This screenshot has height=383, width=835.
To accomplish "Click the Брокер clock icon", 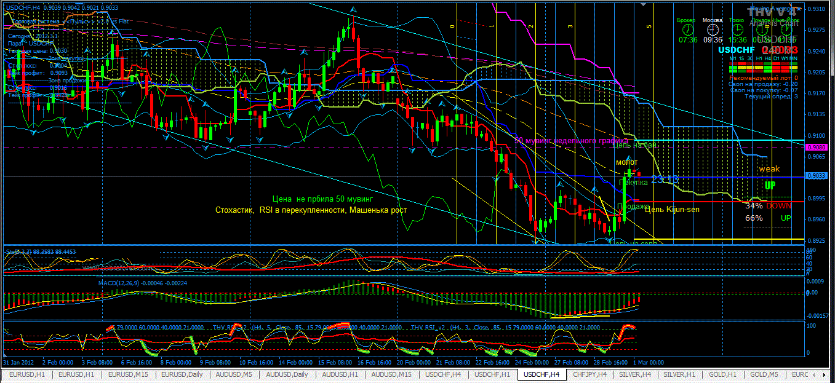I will pos(687,29).
